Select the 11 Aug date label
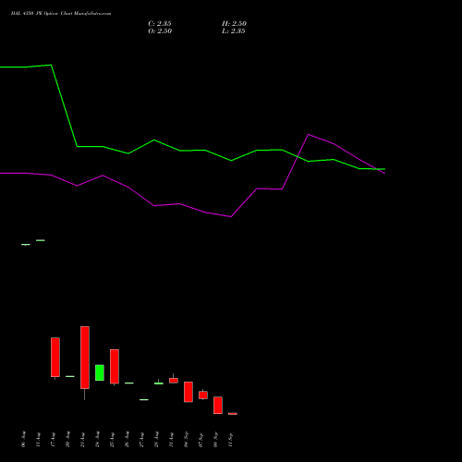Image resolution: width=462 pixels, height=462 pixels. 38,439
